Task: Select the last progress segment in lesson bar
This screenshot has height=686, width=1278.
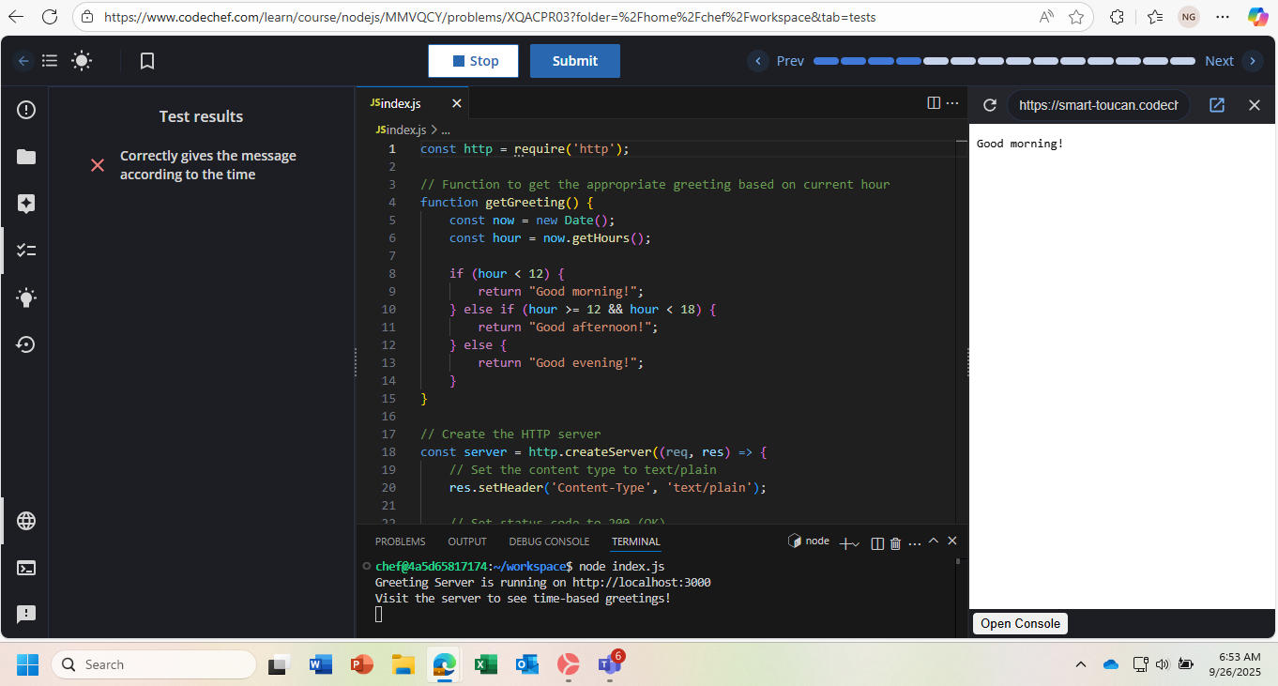Action: tap(1182, 61)
